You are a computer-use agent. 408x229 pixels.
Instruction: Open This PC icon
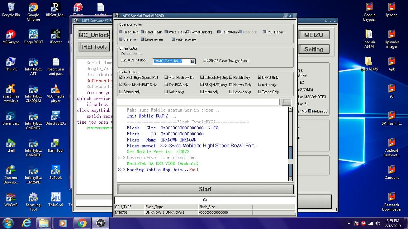[x=11, y=64]
